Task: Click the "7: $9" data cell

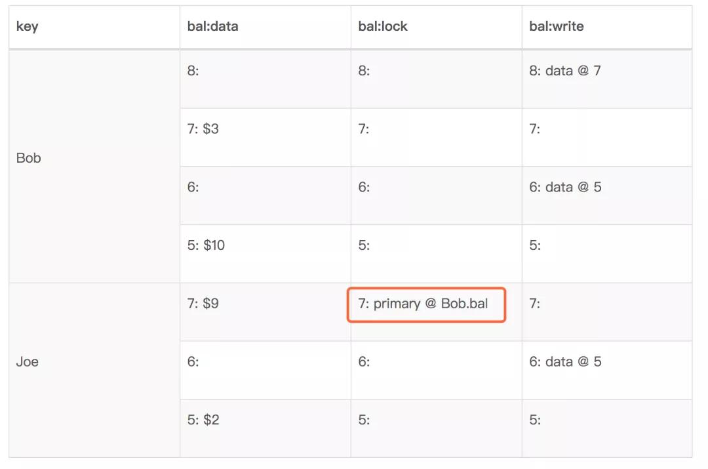Action: pyautogui.click(x=203, y=304)
